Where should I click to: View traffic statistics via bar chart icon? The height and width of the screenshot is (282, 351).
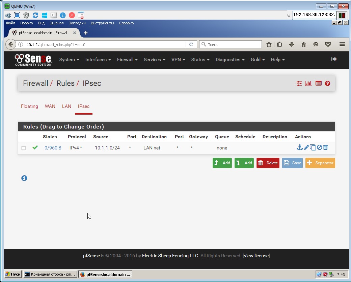(x=308, y=83)
